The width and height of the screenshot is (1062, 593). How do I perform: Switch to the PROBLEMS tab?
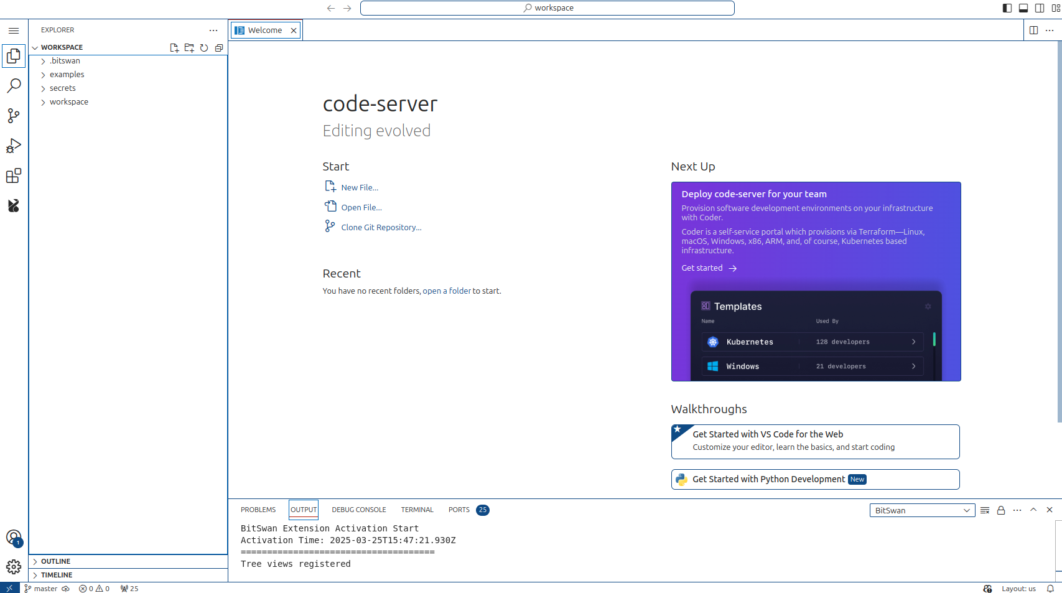258,510
